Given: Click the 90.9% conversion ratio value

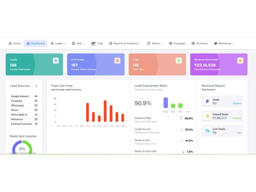Looking at the screenshot, I should (x=143, y=103).
